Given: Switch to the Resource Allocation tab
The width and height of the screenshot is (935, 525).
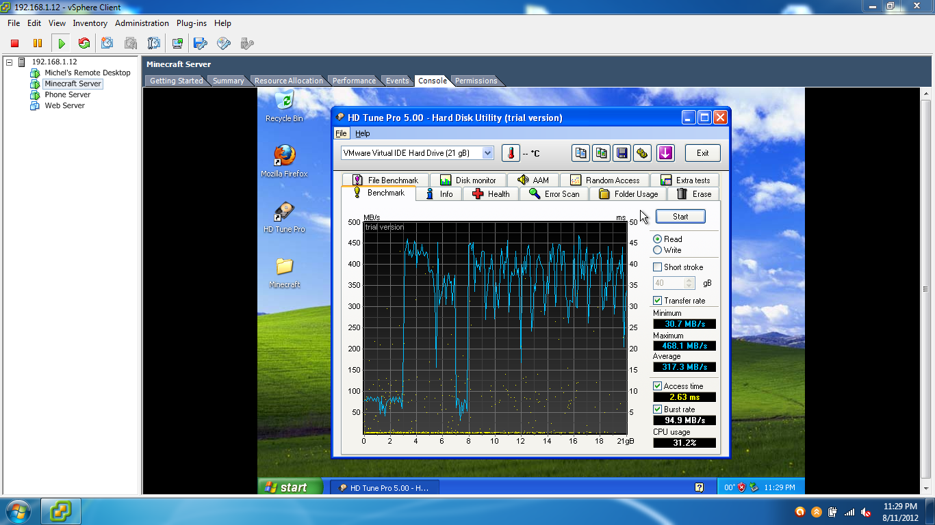Looking at the screenshot, I should 288,81.
